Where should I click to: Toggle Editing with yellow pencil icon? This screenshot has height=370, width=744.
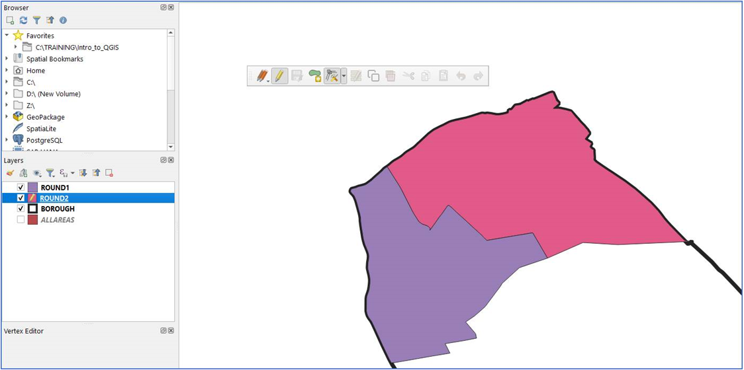279,76
